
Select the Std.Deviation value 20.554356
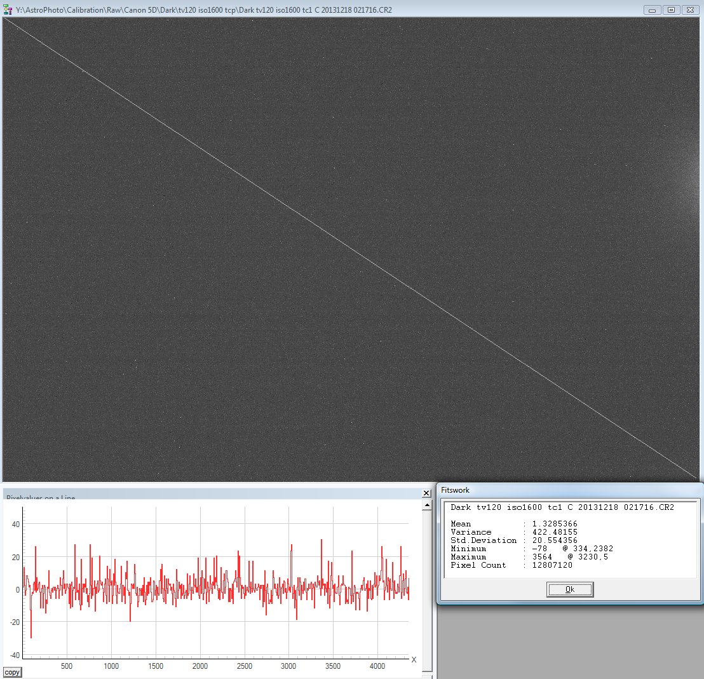[555, 540]
